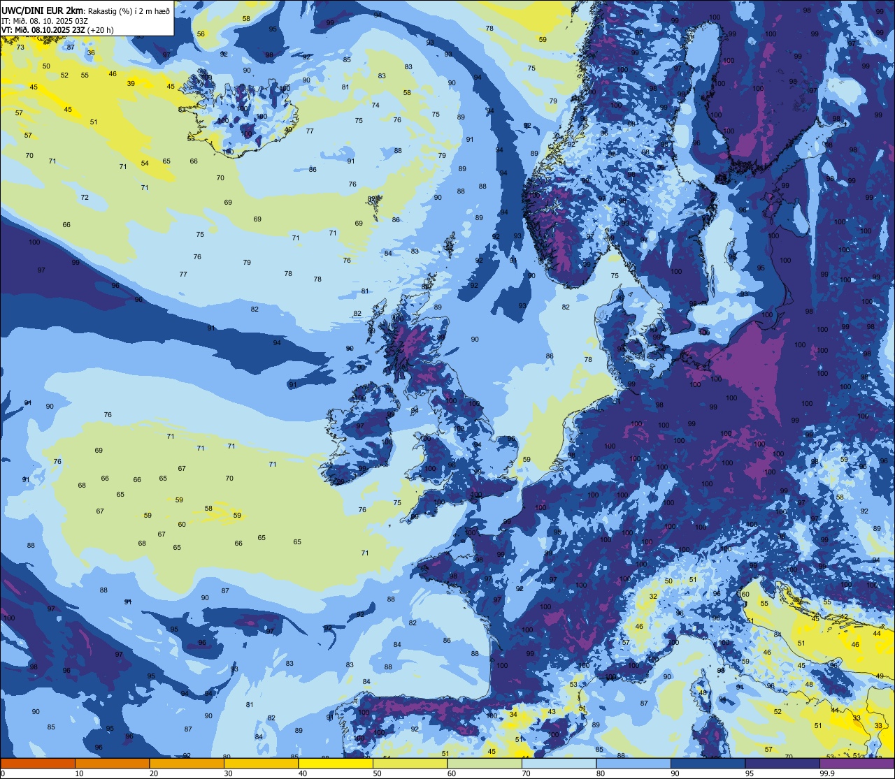895x779 pixels.
Task: Click the 30–40 golden legend segment
Action: click(261, 763)
